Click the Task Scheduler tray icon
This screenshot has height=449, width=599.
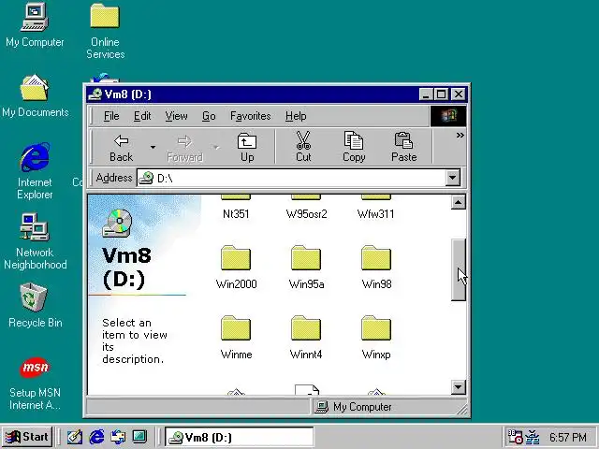(x=515, y=437)
